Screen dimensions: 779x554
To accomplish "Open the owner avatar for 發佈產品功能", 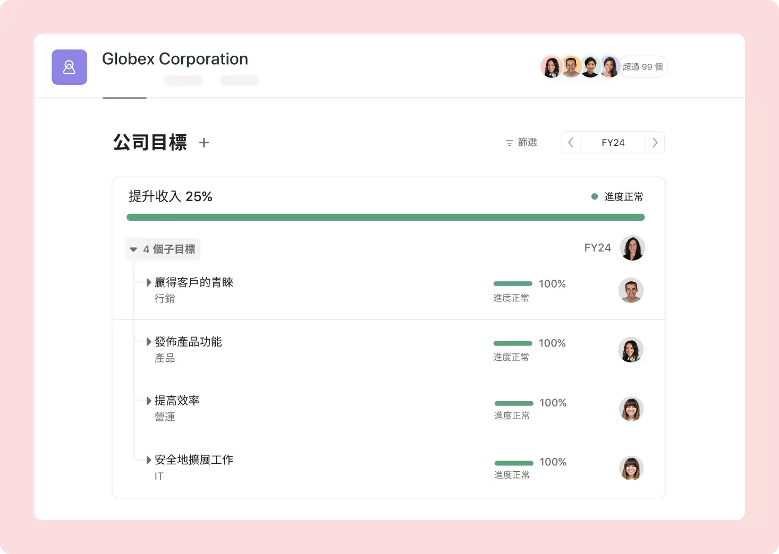I will (x=631, y=350).
